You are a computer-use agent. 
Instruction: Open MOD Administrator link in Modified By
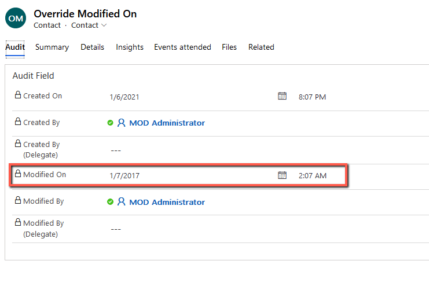point(167,202)
